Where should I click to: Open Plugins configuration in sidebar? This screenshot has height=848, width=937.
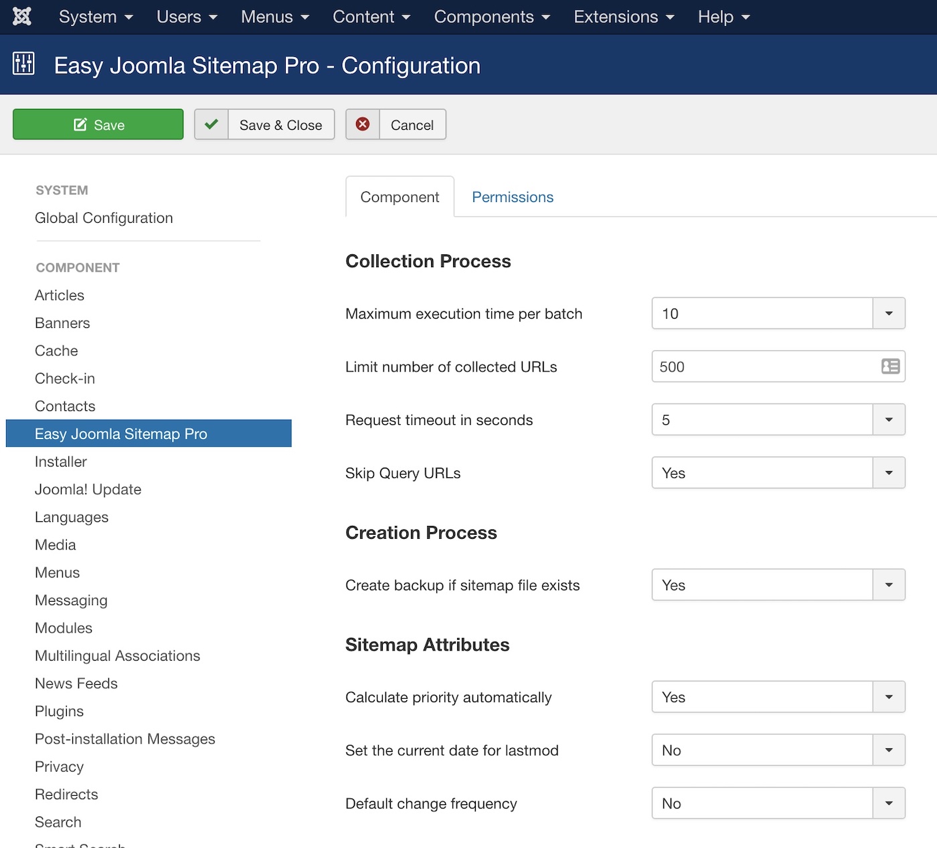pos(60,711)
